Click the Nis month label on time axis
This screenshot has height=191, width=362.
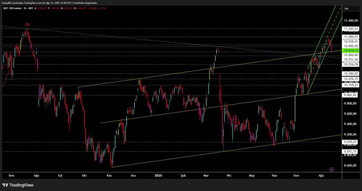(x=229, y=175)
